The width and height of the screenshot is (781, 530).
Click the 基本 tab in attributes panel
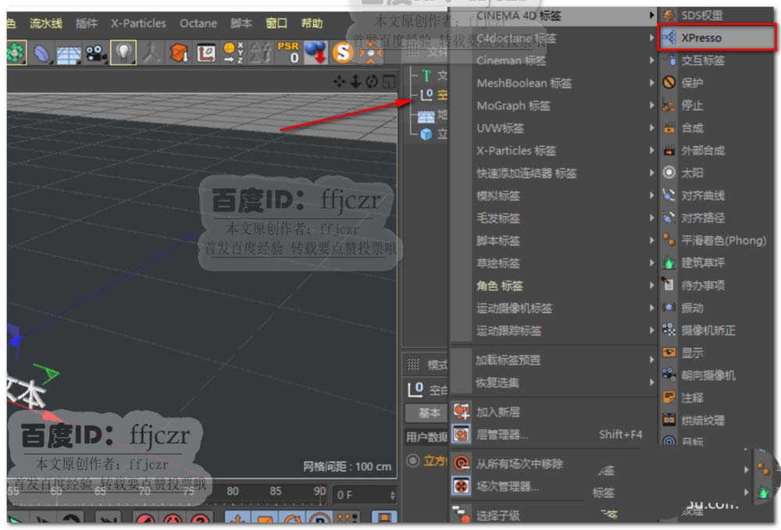click(428, 413)
